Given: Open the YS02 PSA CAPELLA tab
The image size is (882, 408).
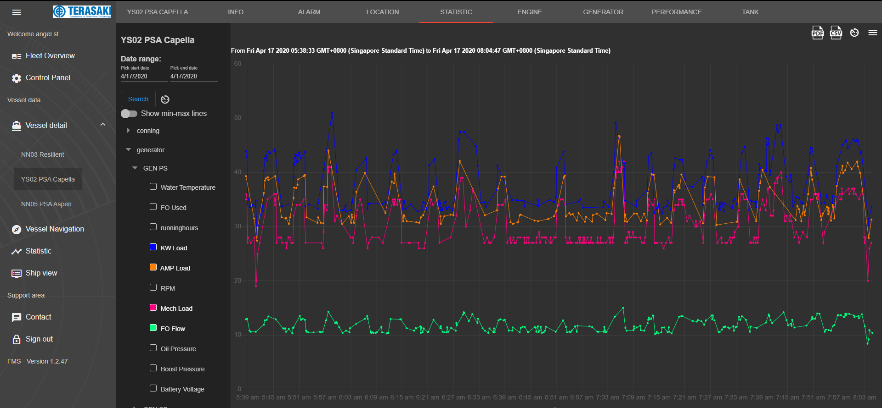Looking at the screenshot, I should (x=158, y=12).
